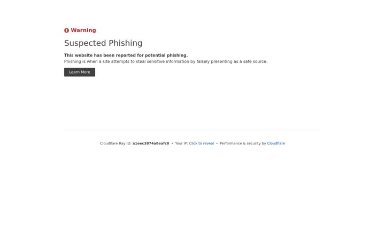Click the Suspected Phishing heading
Image resolution: width=385 pixels, height=240 pixels.
coord(103,43)
